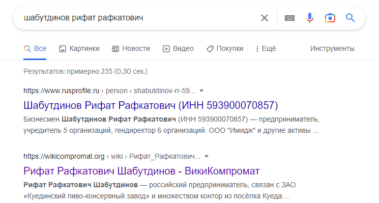This screenshot has height=203, width=379.
Task: Open the Инструменты search tools
Action: tap(332, 48)
